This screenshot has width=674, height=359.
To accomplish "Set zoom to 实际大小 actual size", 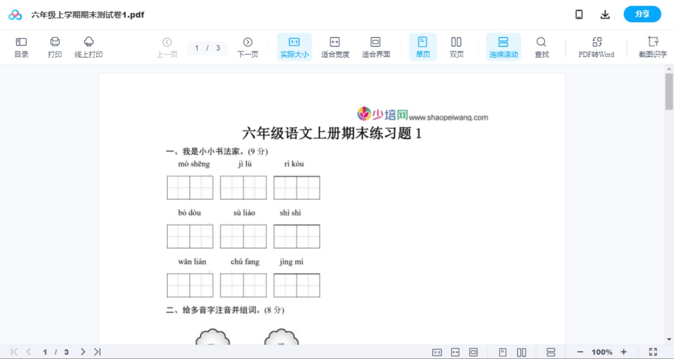I will (294, 47).
